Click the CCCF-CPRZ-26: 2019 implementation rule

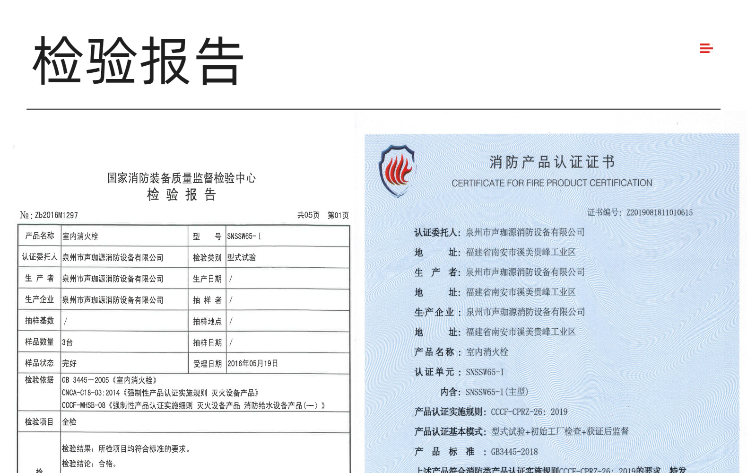pyautogui.click(x=529, y=412)
